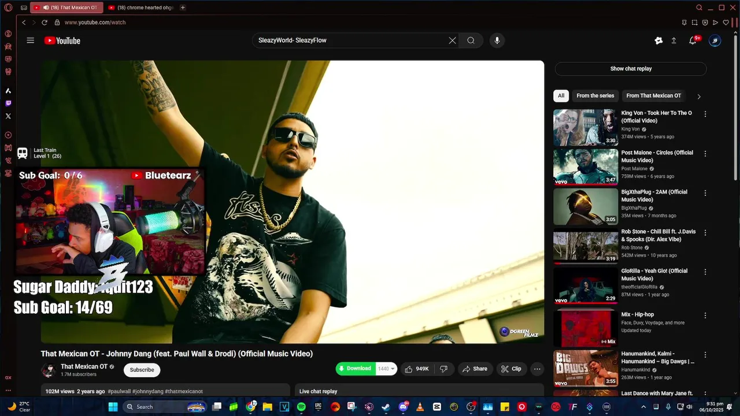Open That Mexican OT channel name link
The image size is (740, 416).
[84, 366]
